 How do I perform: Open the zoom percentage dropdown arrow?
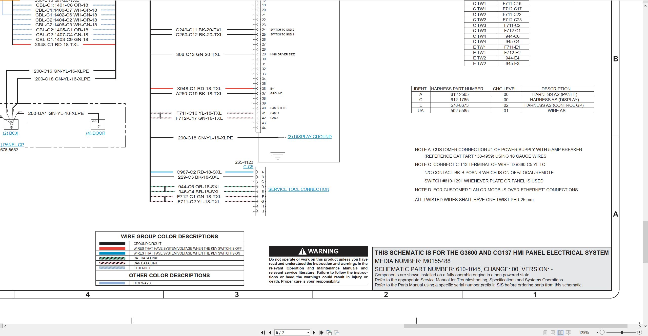[597, 332]
